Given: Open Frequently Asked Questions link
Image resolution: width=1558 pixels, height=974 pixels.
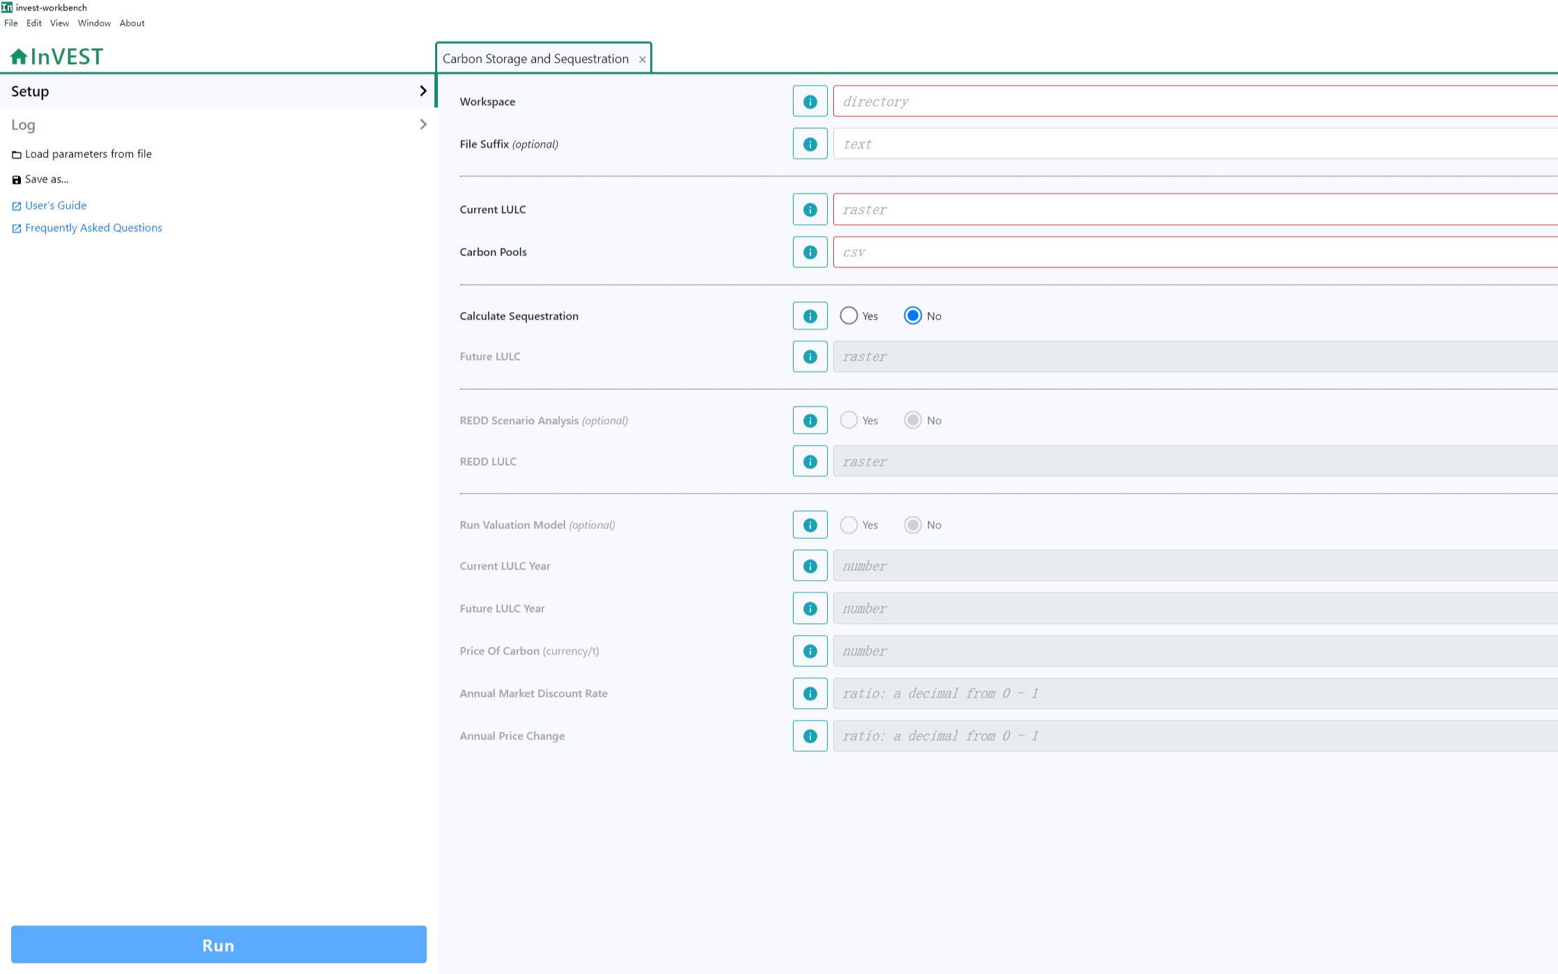Looking at the screenshot, I should click(x=86, y=228).
